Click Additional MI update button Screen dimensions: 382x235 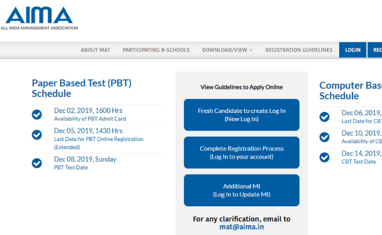[242, 190]
